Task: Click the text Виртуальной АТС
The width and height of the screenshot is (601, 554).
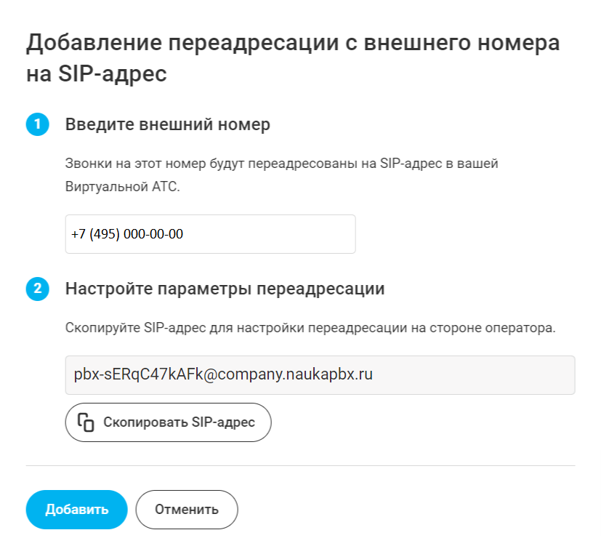Action: coord(121,186)
